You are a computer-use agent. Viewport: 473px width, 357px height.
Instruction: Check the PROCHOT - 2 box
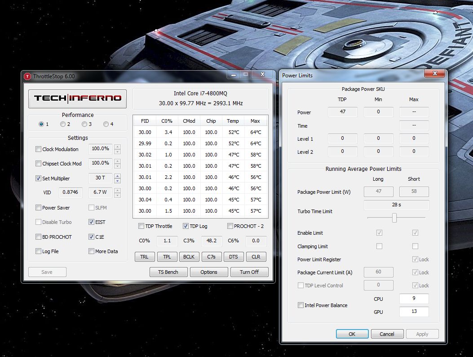230,226
